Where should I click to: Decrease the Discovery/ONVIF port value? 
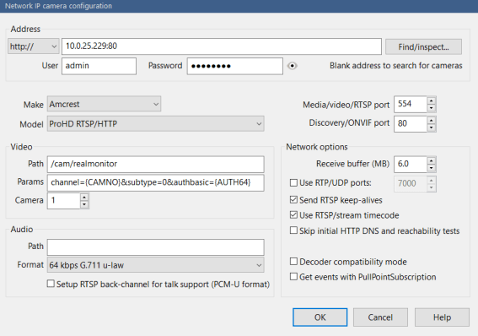tap(431, 127)
